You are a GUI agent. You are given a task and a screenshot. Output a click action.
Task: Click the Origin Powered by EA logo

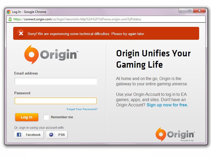point(175,135)
